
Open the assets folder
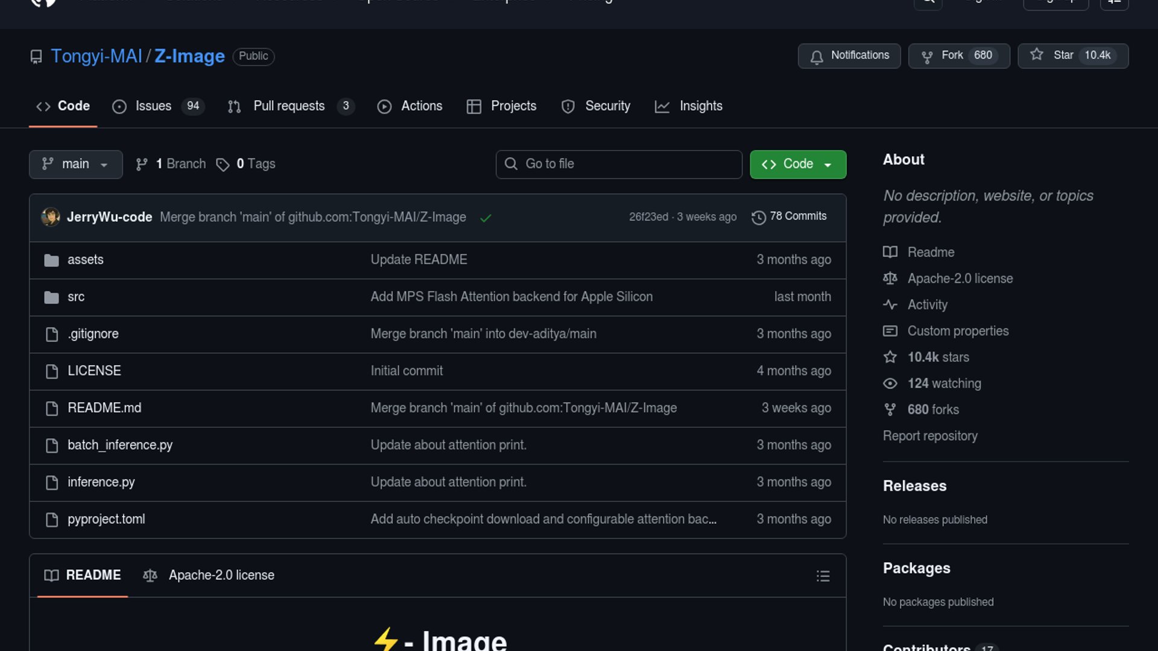(86, 260)
